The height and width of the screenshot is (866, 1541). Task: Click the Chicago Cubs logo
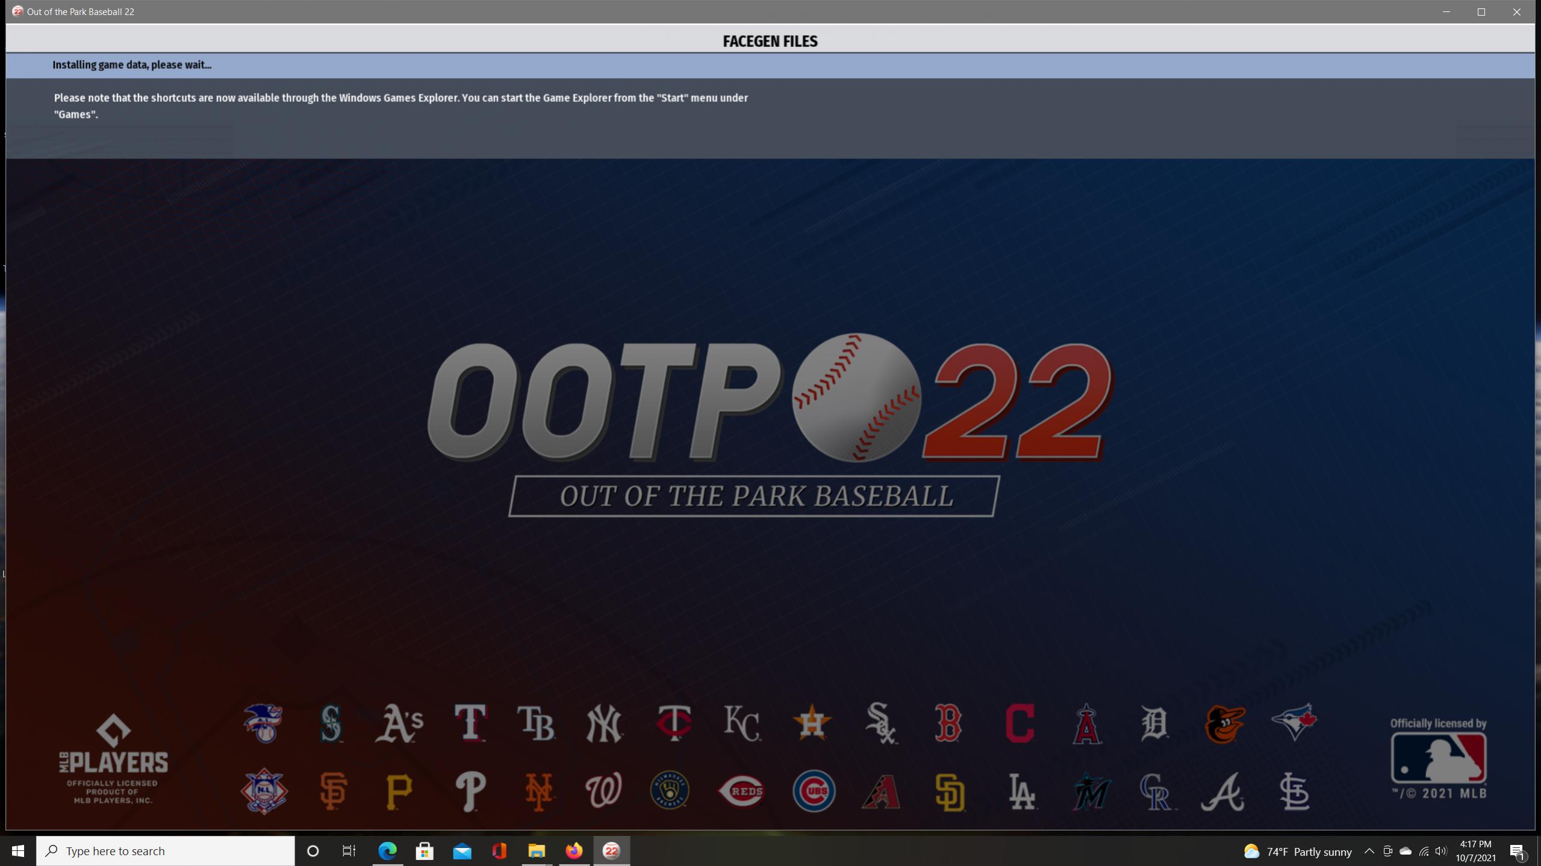click(x=813, y=791)
